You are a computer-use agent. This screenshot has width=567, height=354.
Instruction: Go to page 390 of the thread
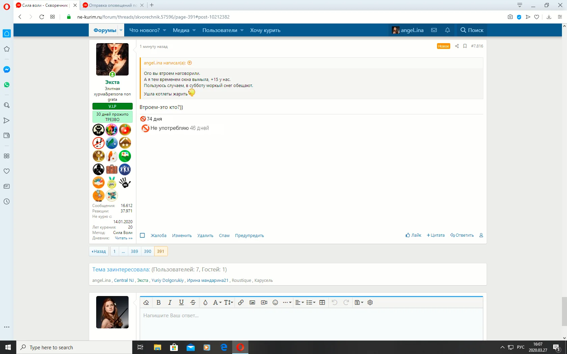point(147,251)
